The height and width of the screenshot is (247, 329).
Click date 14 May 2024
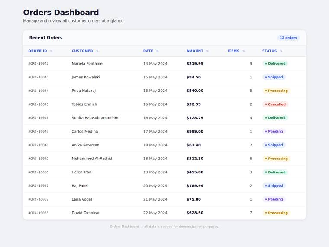(155, 63)
